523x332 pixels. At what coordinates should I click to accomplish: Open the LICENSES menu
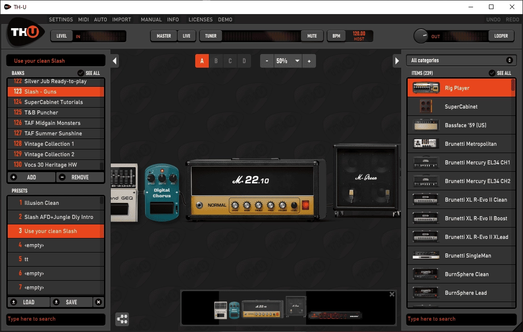click(201, 20)
